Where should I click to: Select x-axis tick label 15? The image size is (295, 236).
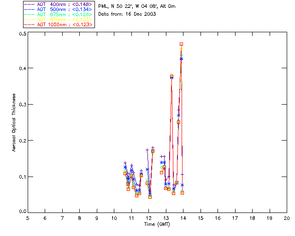coord(201,218)
